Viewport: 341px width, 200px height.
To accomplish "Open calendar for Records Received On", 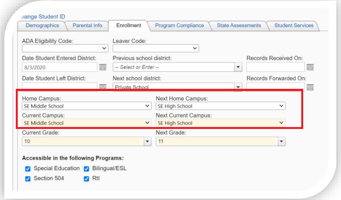I will coord(310,67).
